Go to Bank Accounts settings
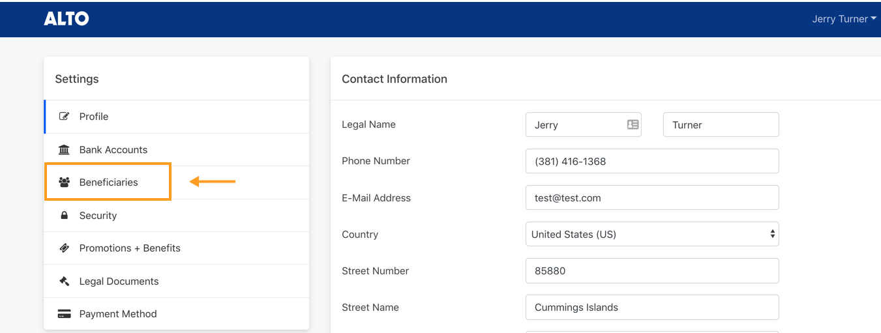The image size is (881, 333). click(113, 150)
